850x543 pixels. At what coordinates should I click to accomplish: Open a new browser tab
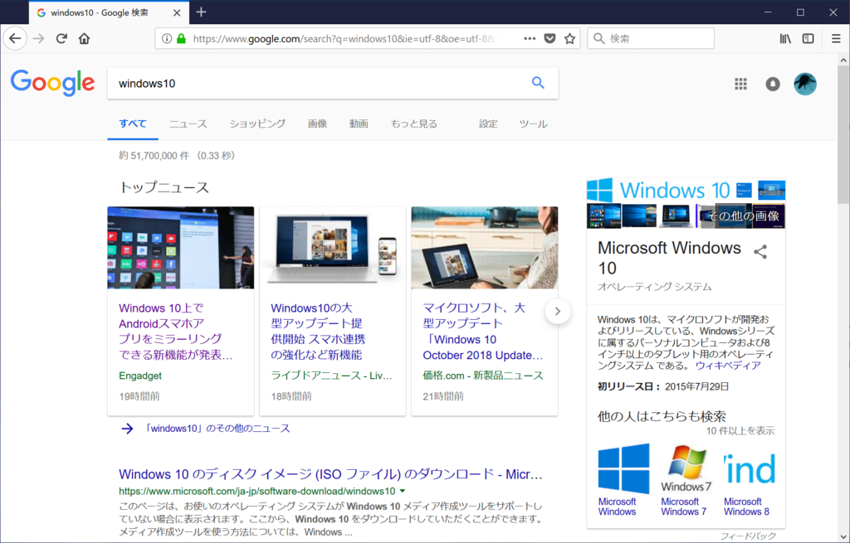(x=201, y=12)
